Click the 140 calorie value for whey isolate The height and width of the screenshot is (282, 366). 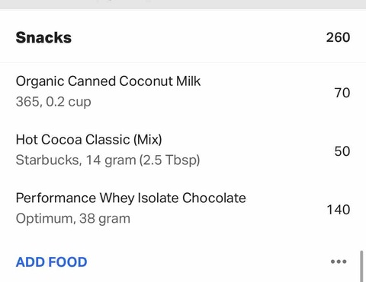click(x=339, y=210)
